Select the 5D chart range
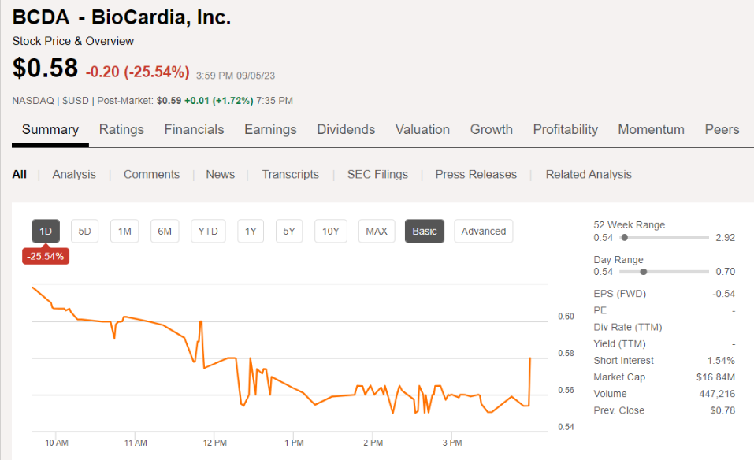This screenshot has width=754, height=460. pos(85,231)
